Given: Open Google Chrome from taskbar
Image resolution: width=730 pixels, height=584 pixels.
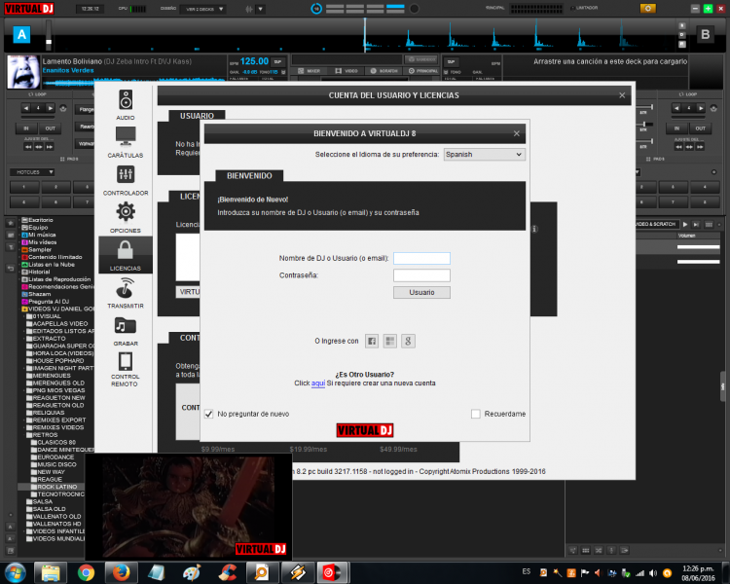Looking at the screenshot, I should [x=86, y=573].
